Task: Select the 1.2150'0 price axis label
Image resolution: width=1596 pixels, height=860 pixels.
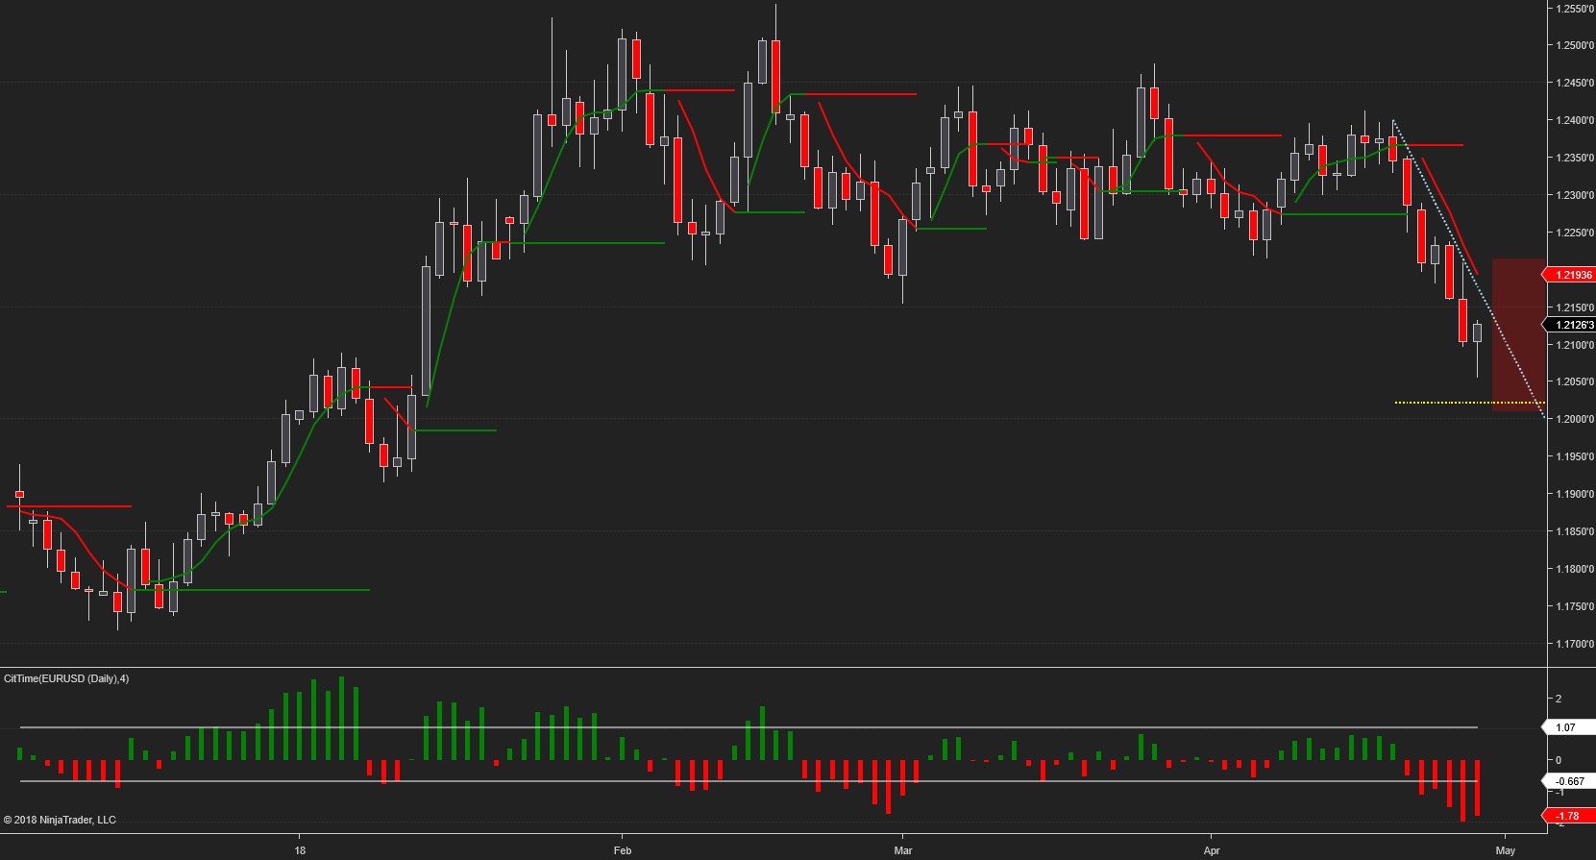Action: point(1575,307)
